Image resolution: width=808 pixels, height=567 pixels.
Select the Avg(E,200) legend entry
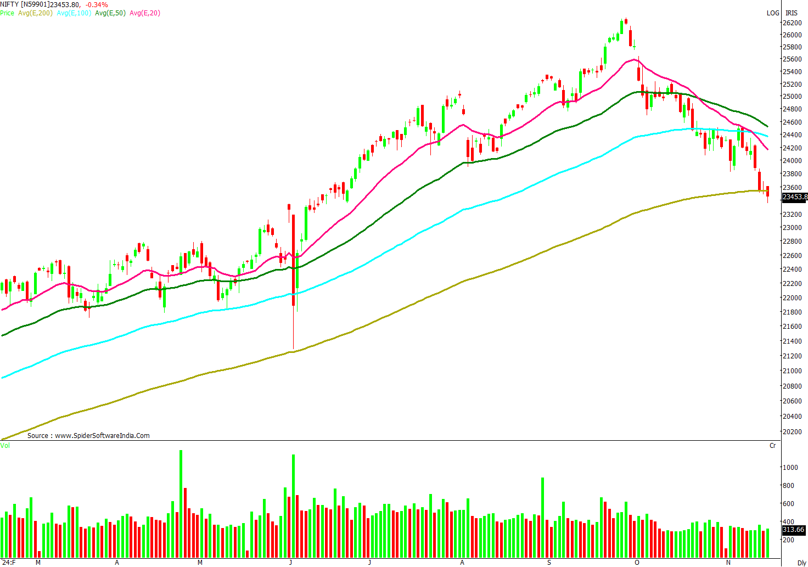35,13
